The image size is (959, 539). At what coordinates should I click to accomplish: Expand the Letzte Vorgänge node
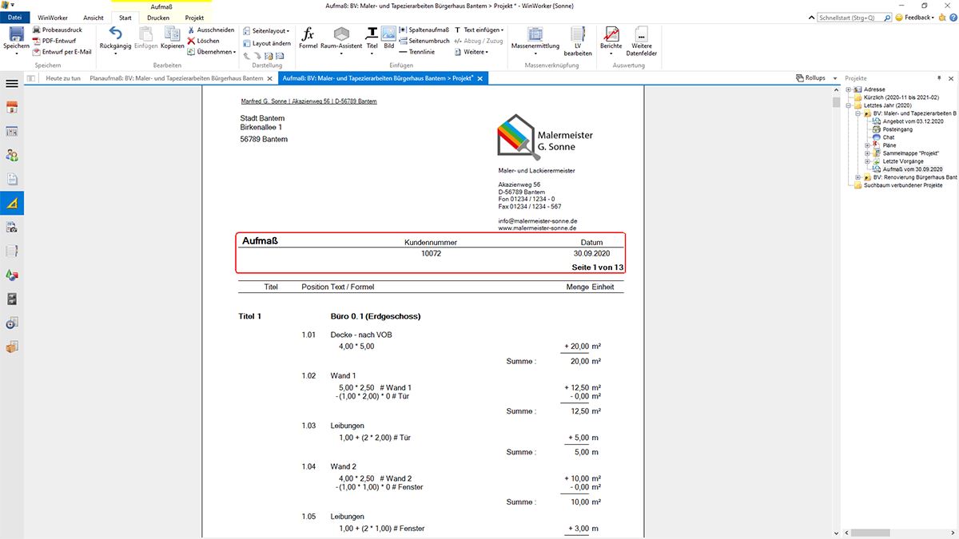867,161
